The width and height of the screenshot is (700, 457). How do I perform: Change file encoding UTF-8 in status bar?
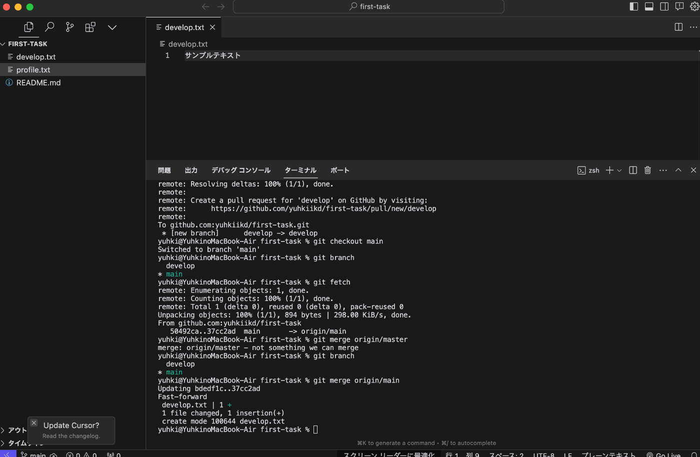(x=543, y=454)
